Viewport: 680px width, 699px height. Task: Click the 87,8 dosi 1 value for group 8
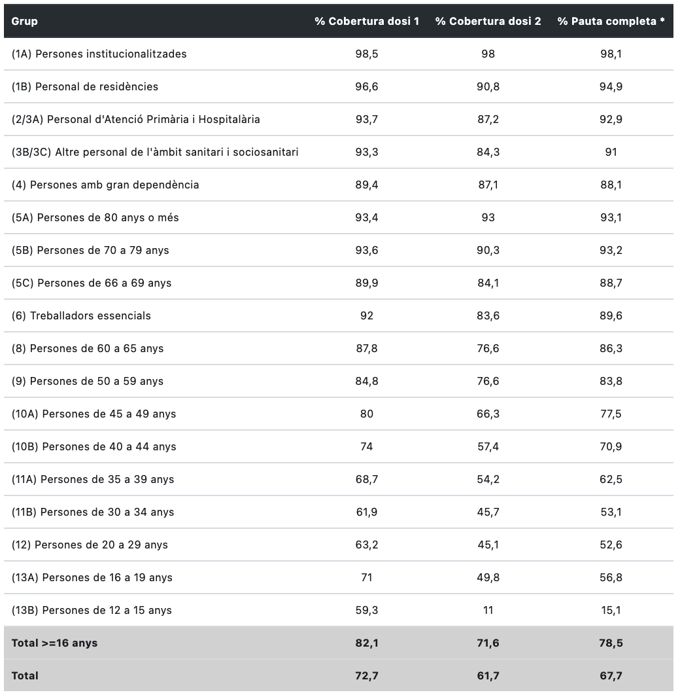(366, 348)
